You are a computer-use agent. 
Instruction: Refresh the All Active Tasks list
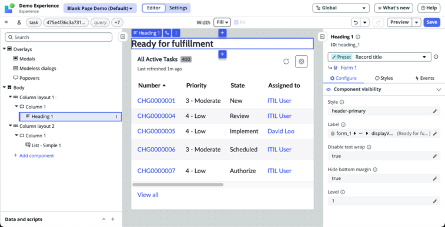coord(286,62)
